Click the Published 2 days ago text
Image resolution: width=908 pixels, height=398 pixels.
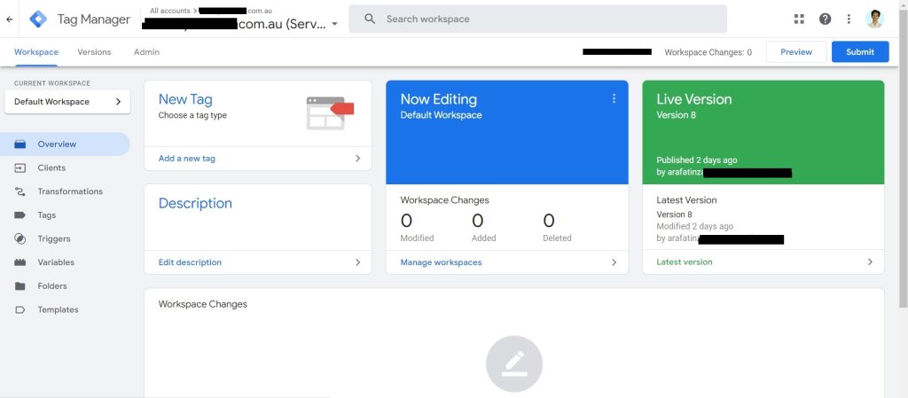(x=697, y=160)
